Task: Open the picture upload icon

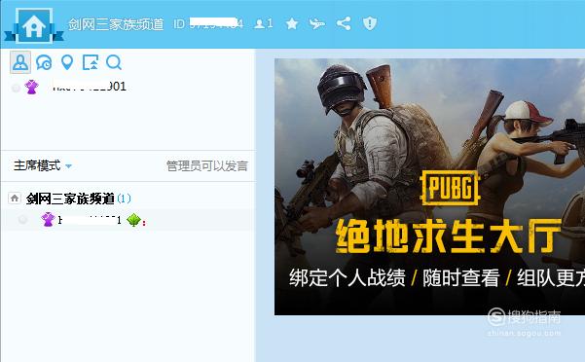Action: pyautogui.click(x=91, y=62)
